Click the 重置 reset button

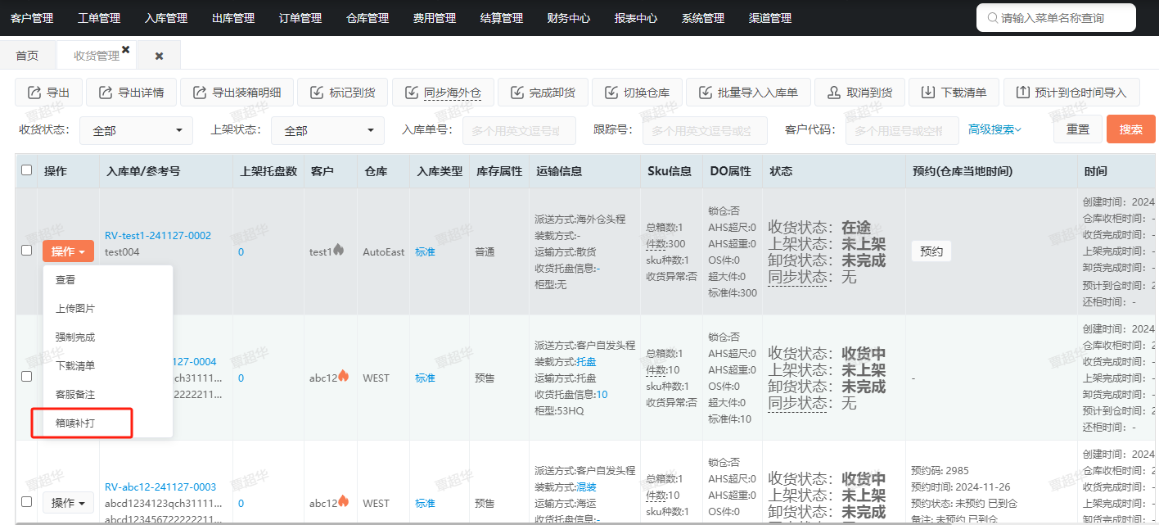(1078, 129)
